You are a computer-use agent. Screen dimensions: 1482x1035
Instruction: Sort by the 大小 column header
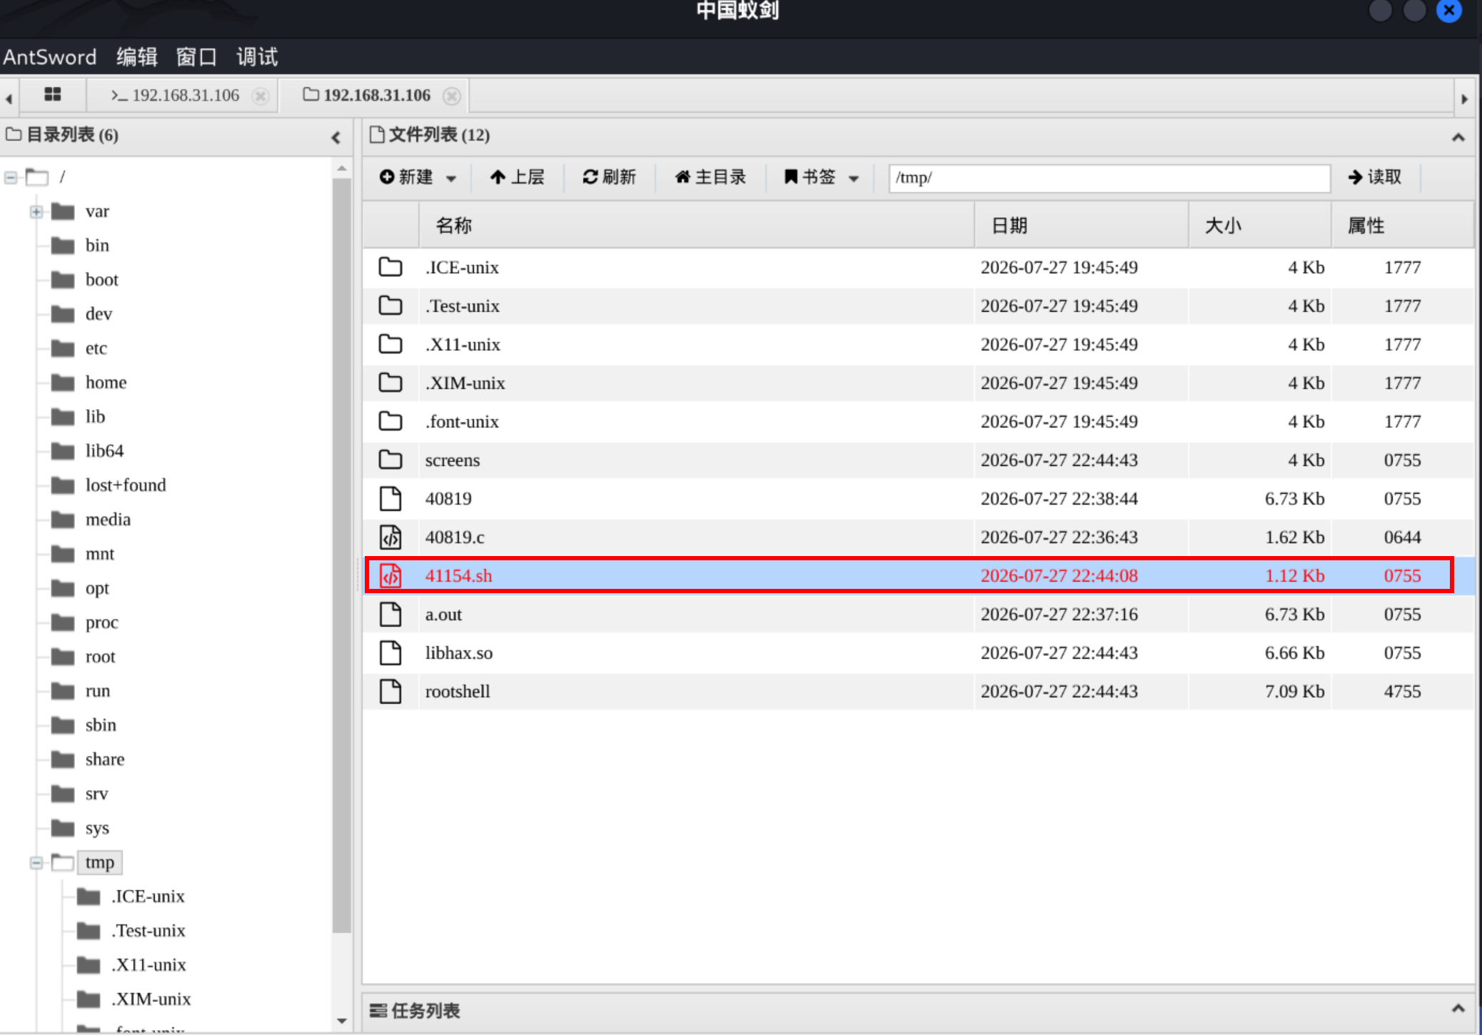pyautogui.click(x=1260, y=226)
